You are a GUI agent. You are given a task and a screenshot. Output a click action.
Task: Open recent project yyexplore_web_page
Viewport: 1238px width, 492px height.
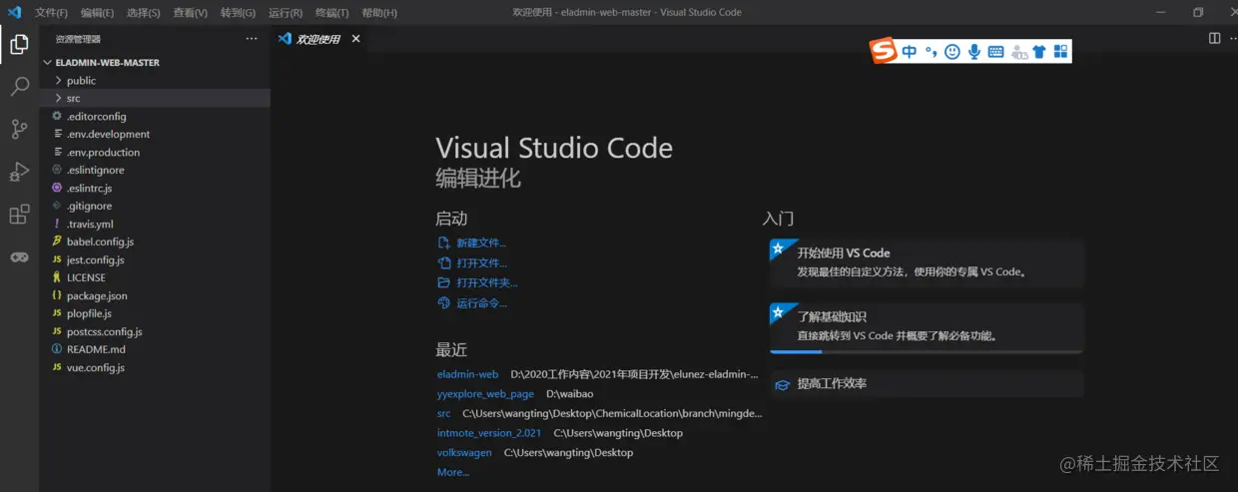click(485, 394)
